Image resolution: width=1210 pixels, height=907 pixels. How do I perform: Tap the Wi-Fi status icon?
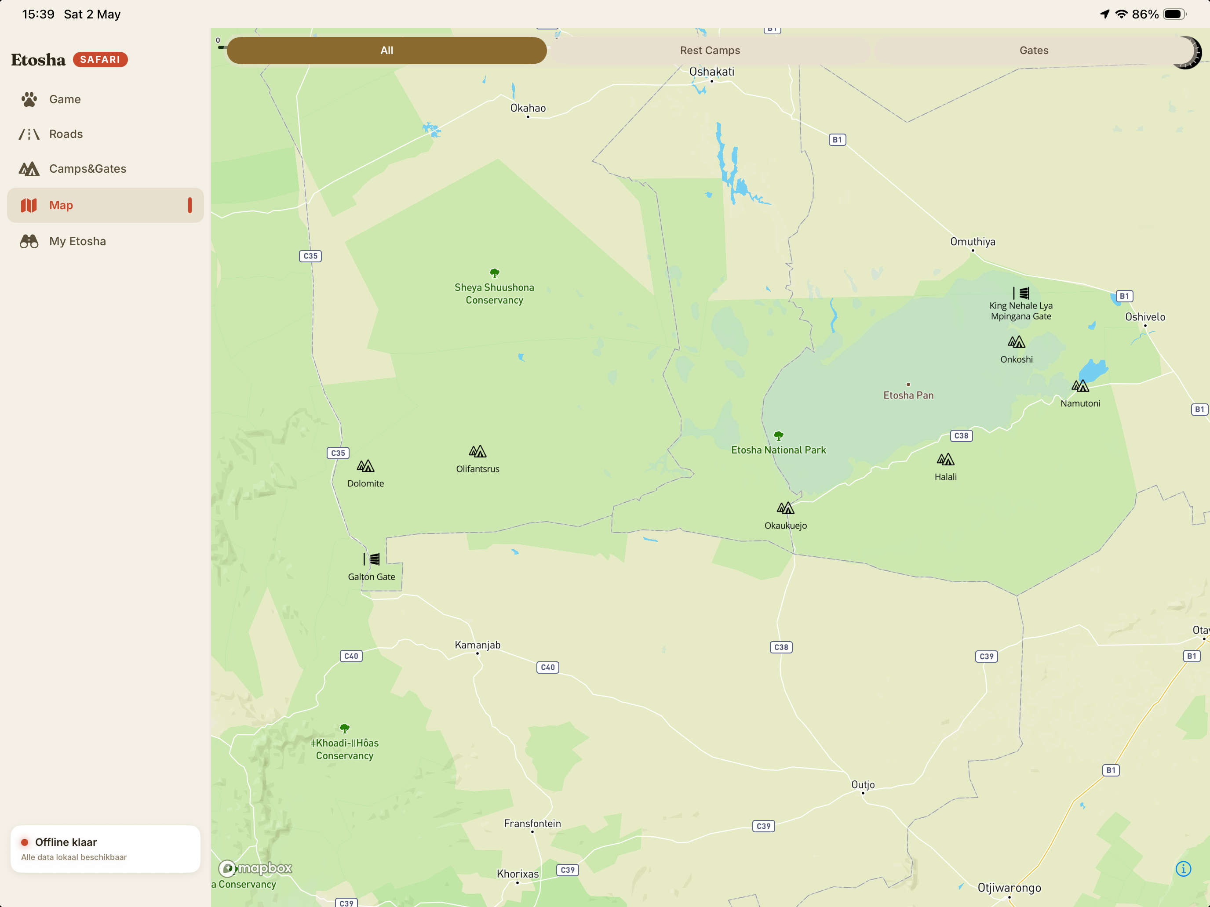click(x=1122, y=14)
